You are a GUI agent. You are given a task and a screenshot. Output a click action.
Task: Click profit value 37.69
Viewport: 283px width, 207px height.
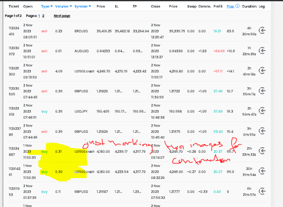coord(218,111)
